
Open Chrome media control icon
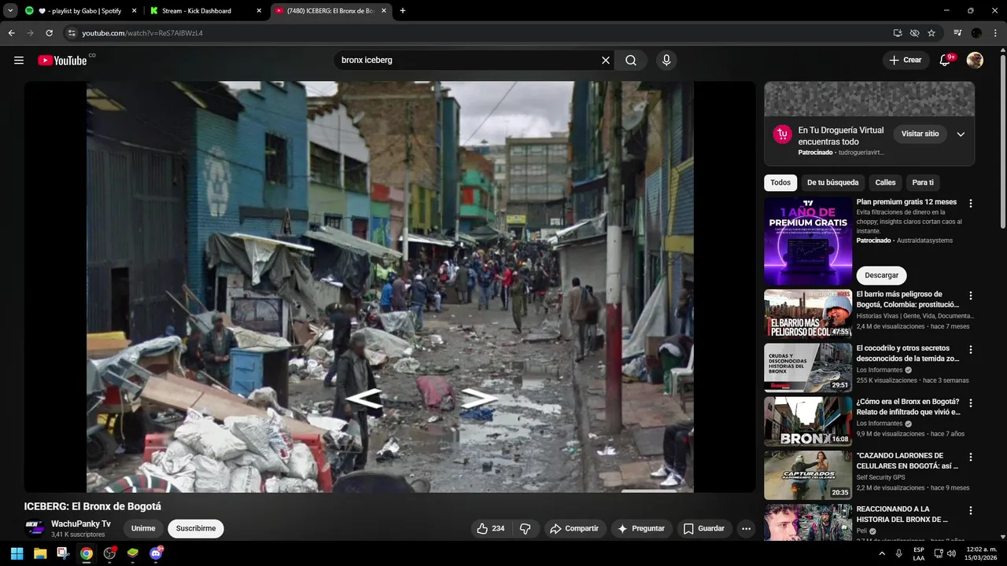[x=957, y=33]
